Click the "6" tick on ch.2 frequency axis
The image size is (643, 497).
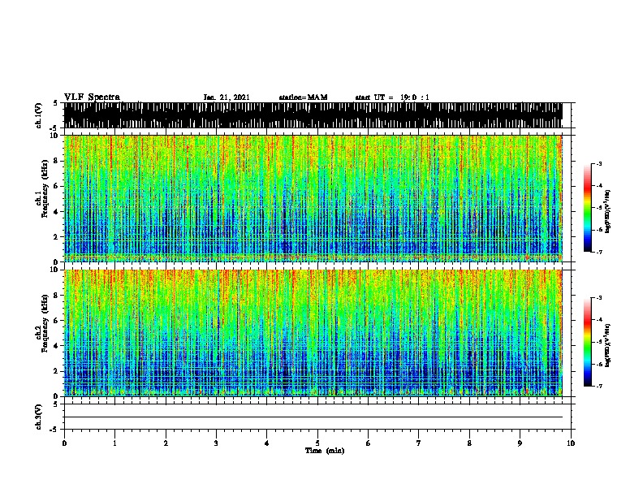(56, 320)
